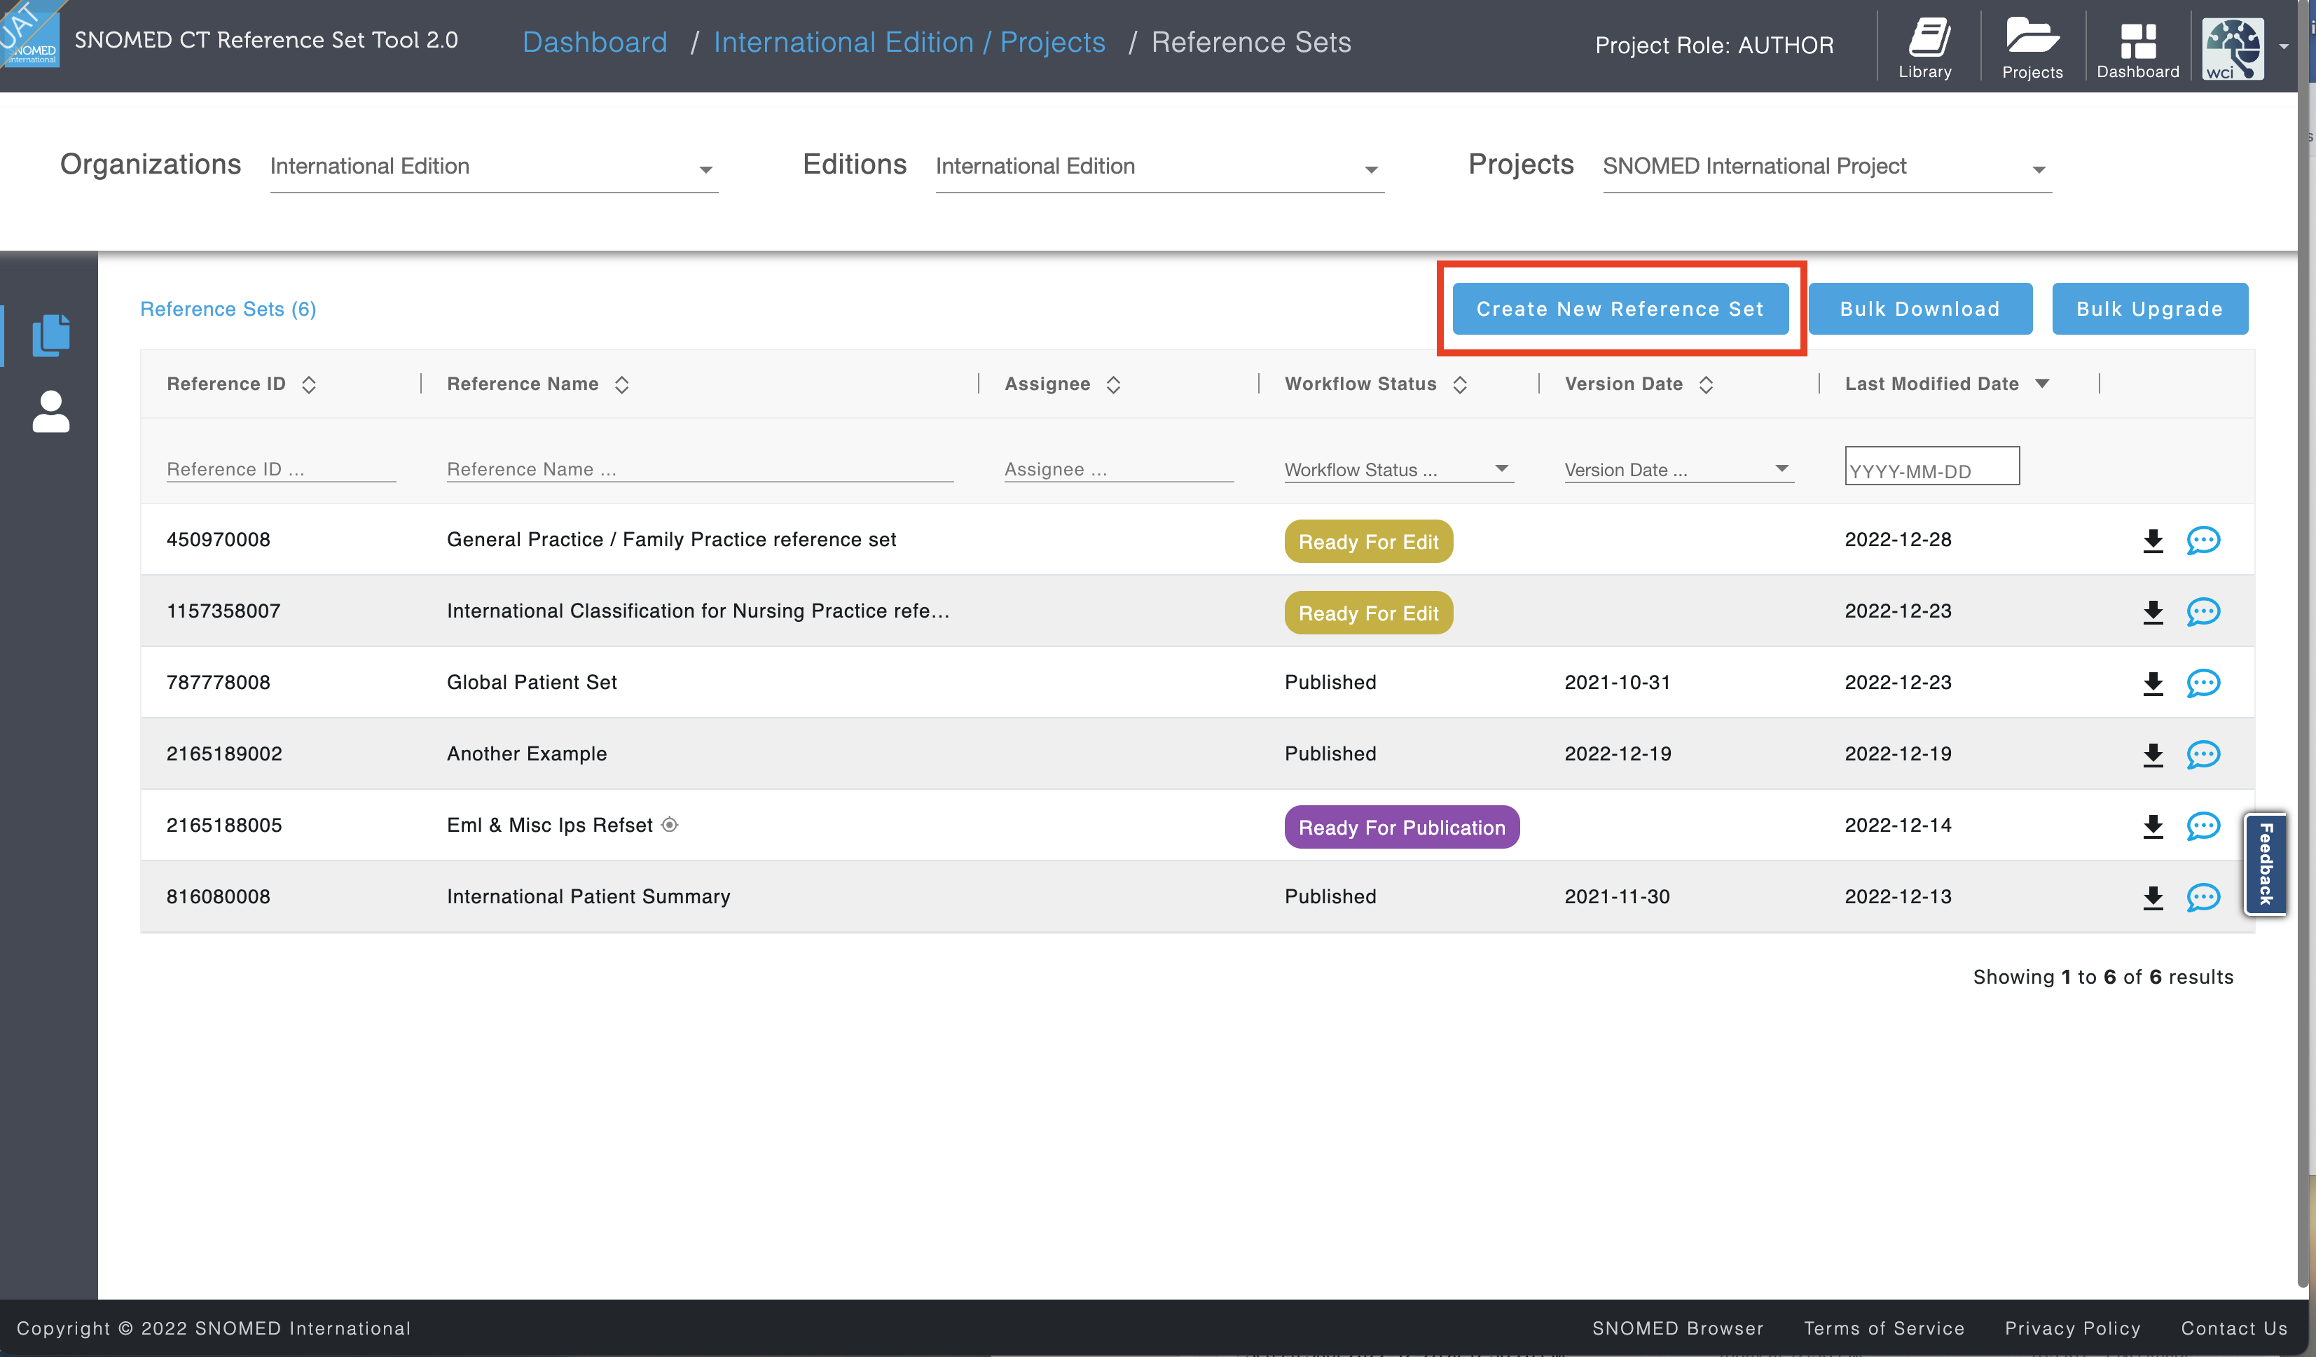
Task: Select the user profile sidebar icon
Action: [50, 412]
